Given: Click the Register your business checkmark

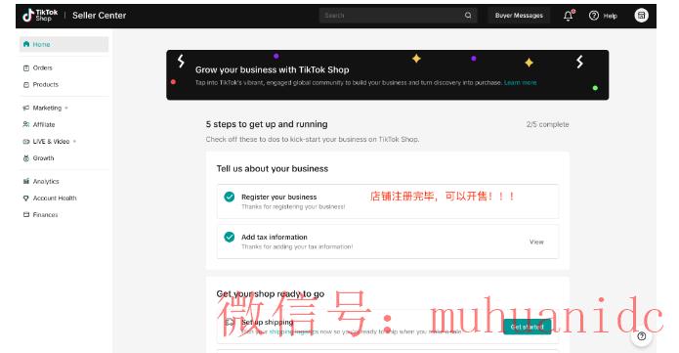Looking at the screenshot, I should point(230,197).
